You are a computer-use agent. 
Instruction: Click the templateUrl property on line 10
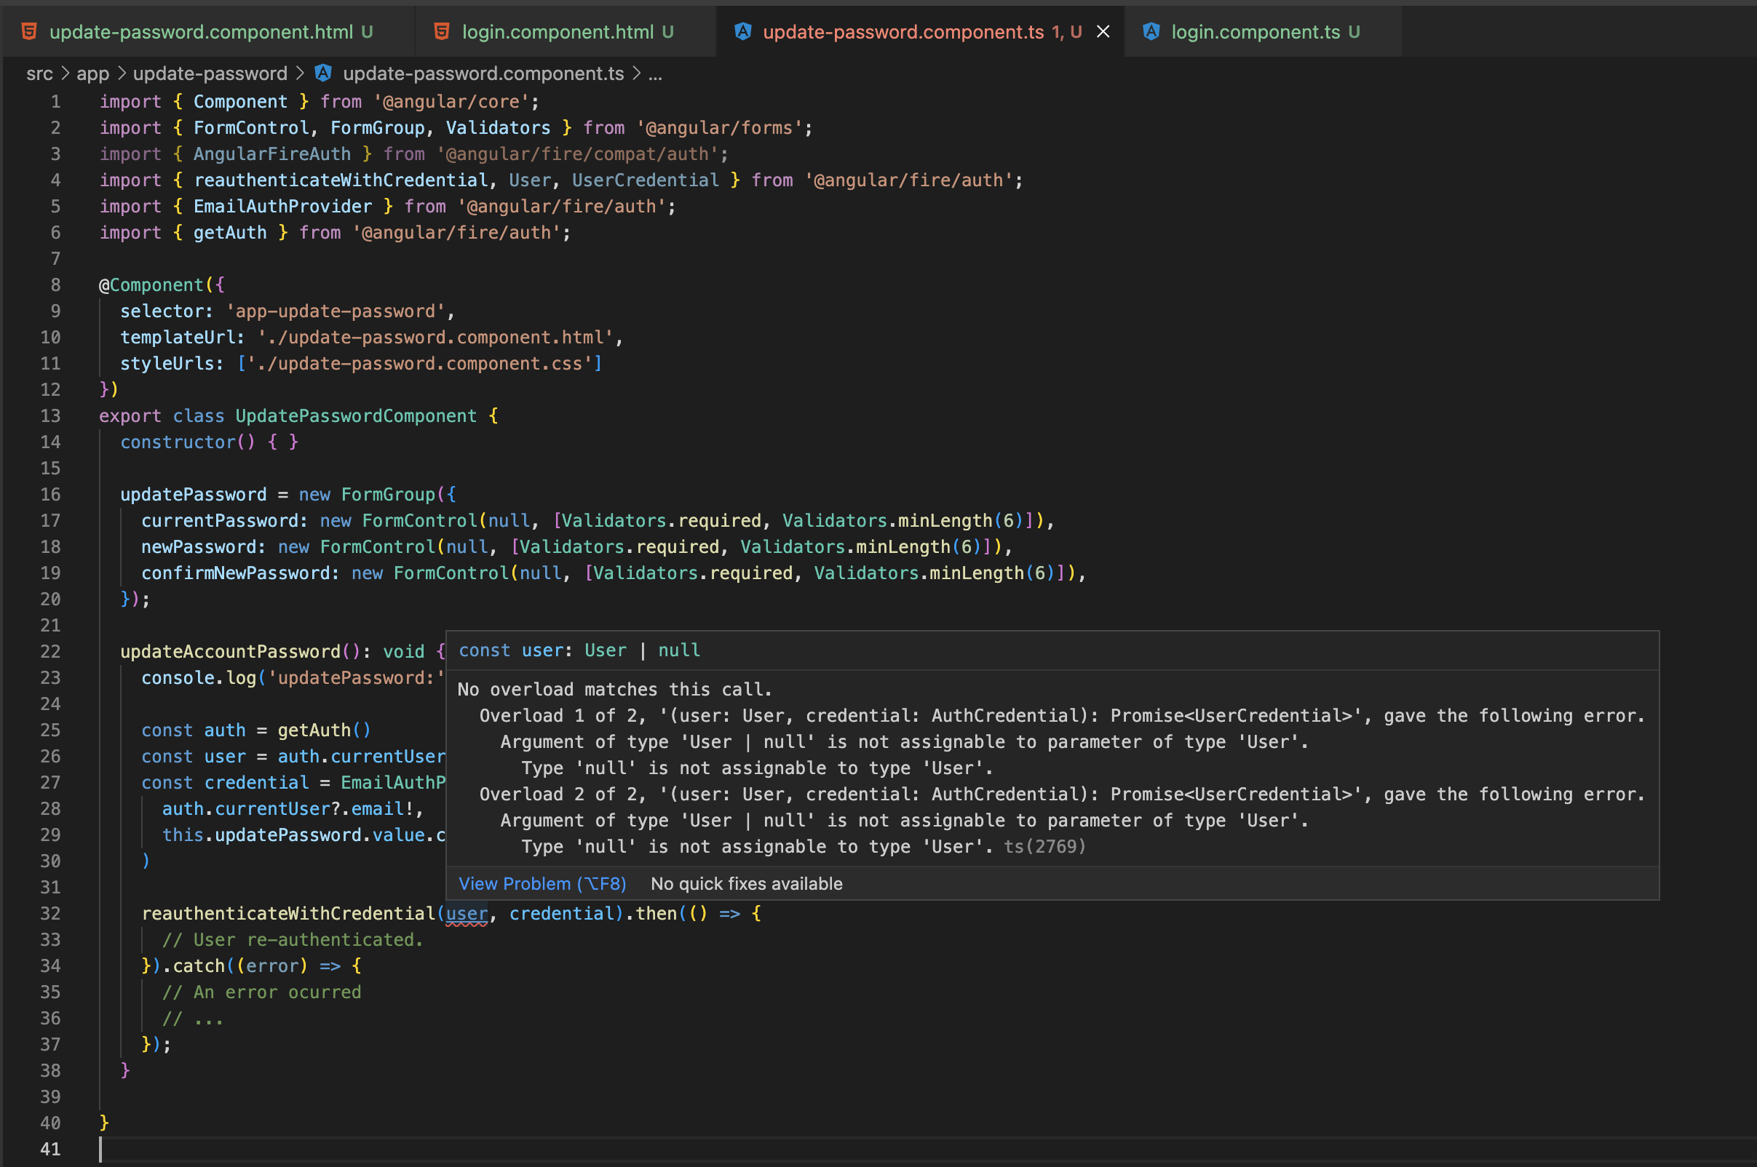(x=178, y=337)
